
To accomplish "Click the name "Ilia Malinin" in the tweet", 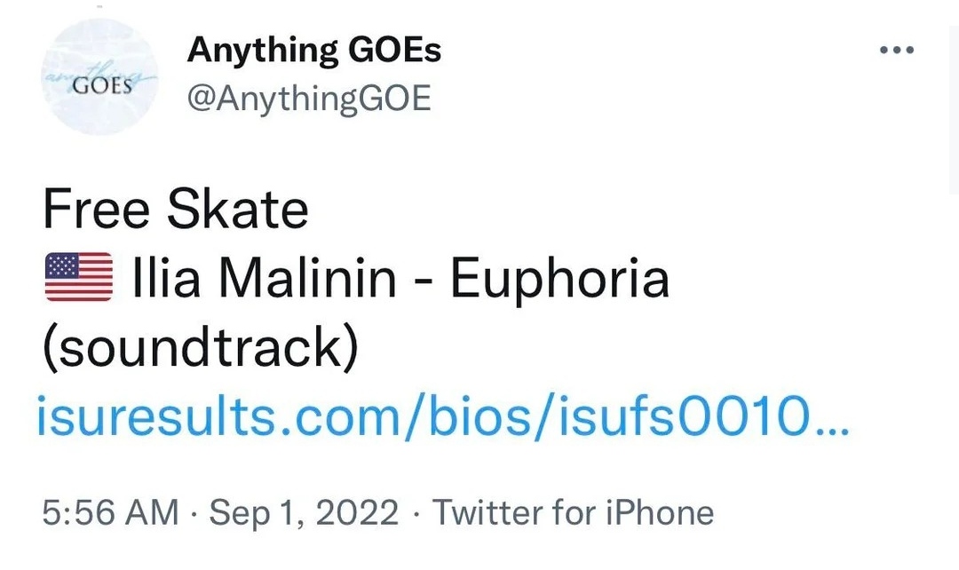I will point(264,279).
